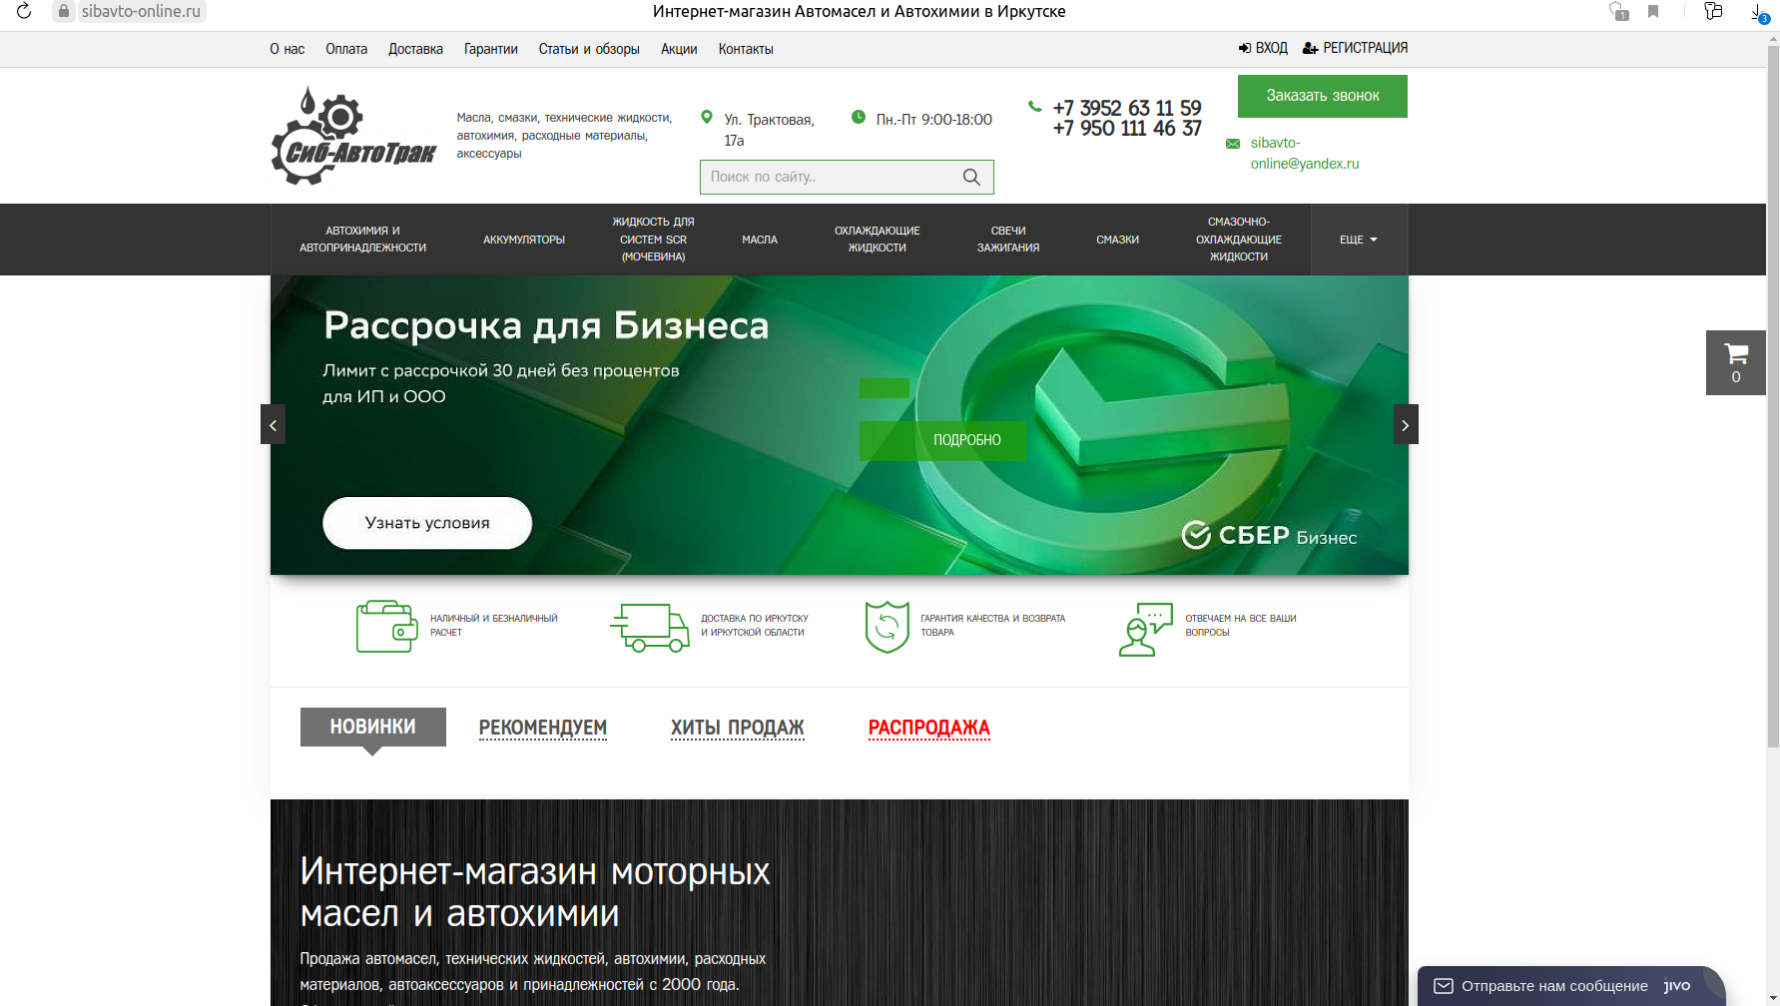This screenshot has width=1780, height=1006.
Task: Open the Гарантии menu item
Action: click(x=491, y=49)
